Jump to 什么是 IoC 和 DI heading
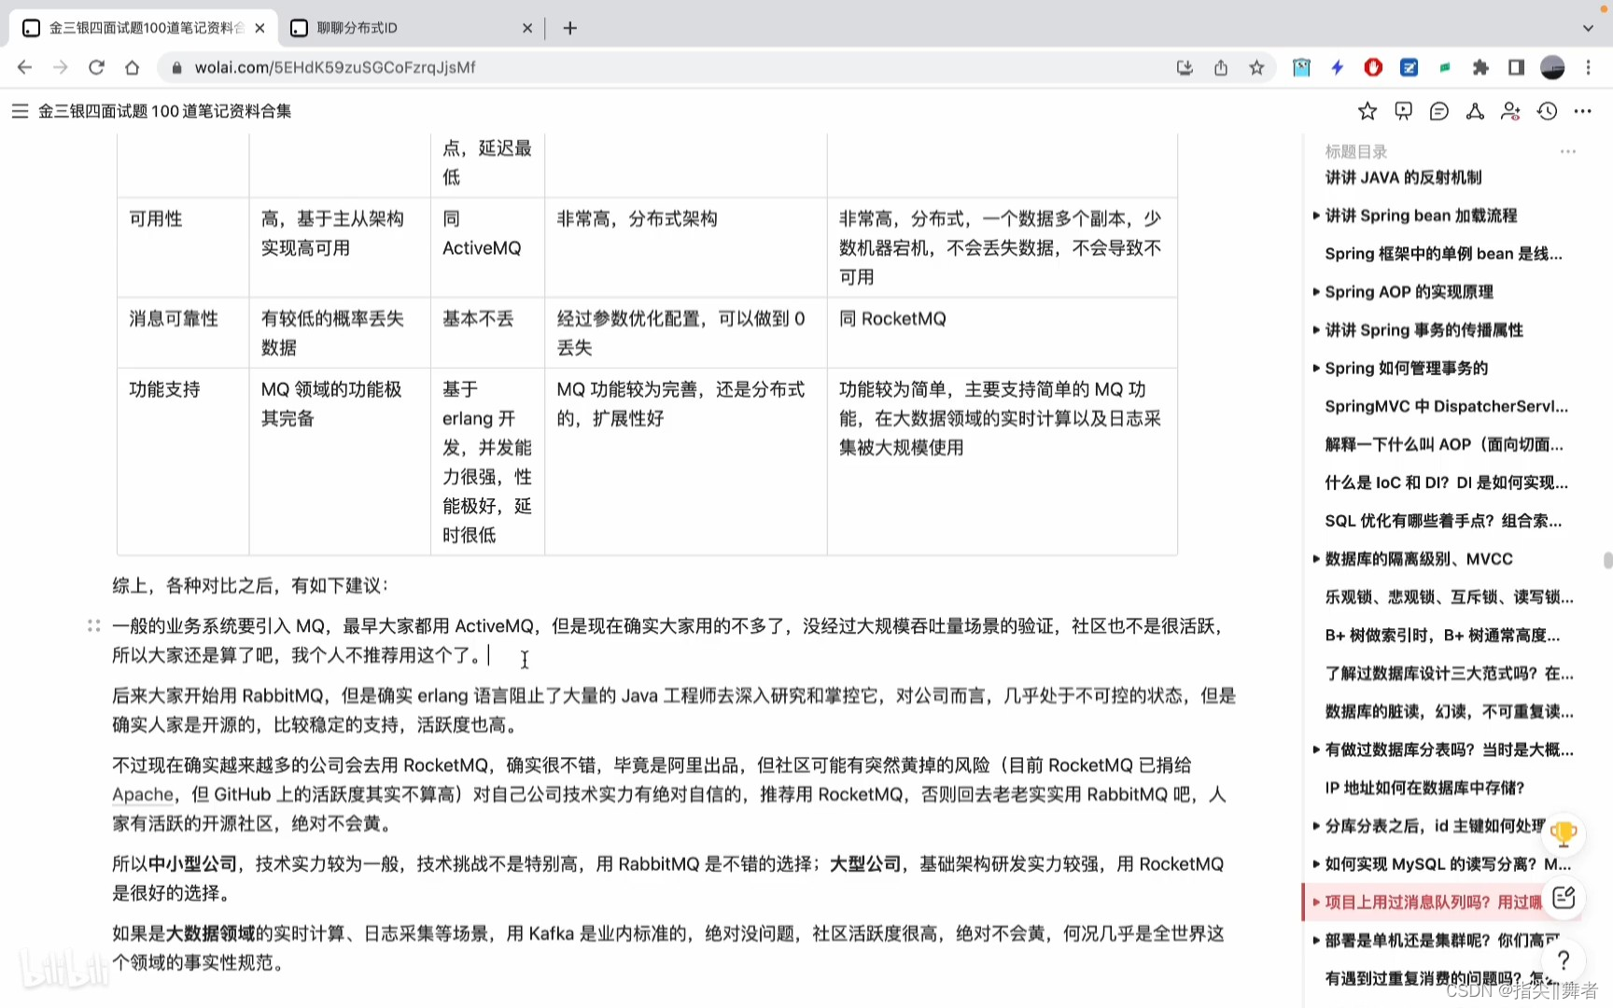 pos(1447,483)
